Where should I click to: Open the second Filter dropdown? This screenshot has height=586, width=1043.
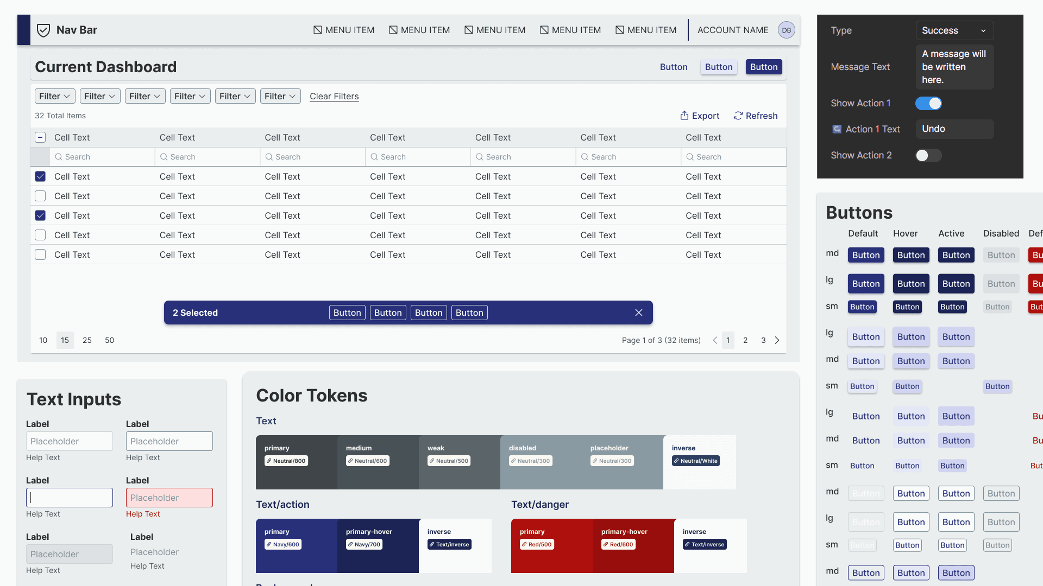click(100, 96)
